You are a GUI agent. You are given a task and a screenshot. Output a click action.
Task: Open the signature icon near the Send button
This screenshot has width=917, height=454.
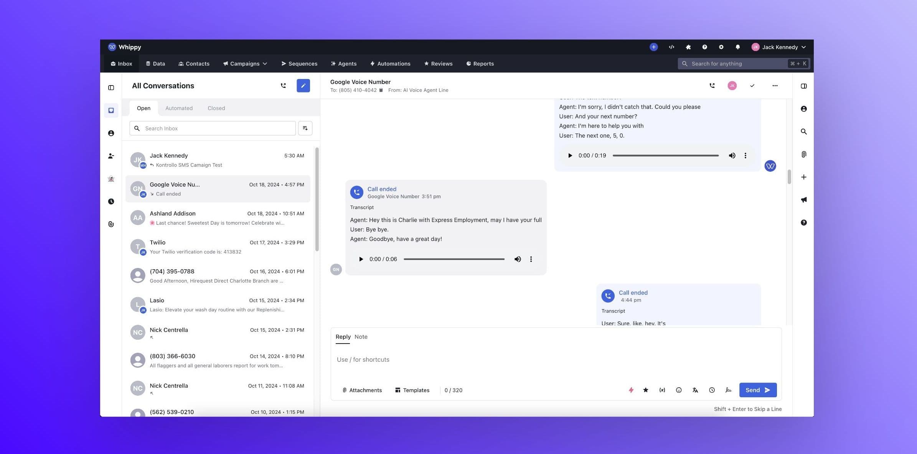pos(728,390)
